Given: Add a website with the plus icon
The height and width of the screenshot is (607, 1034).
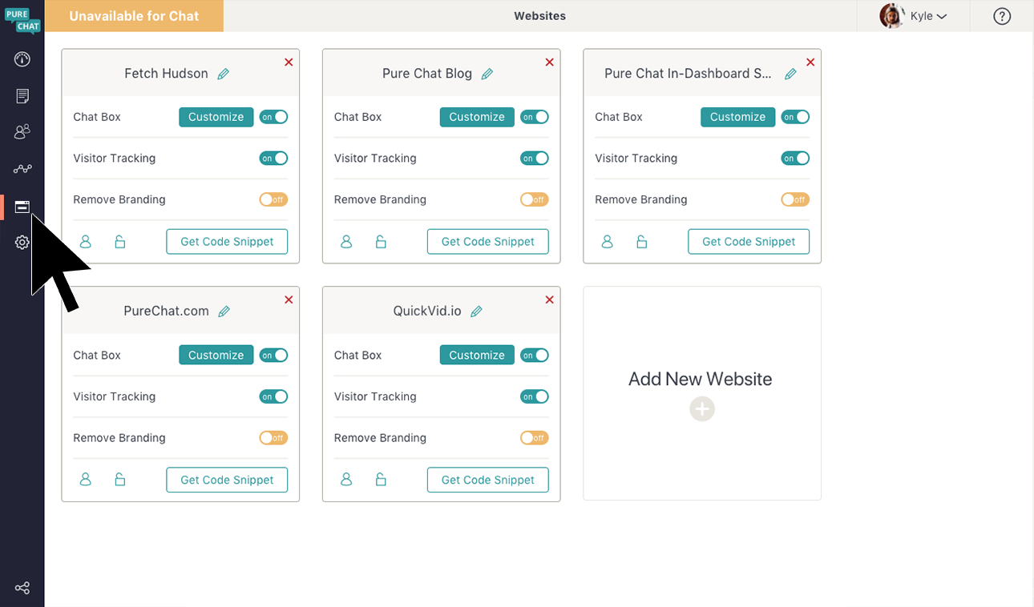Looking at the screenshot, I should pos(702,409).
